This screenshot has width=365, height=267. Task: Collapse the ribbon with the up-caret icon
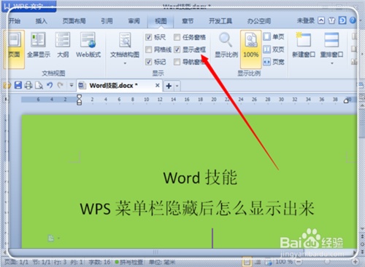pyautogui.click(x=321, y=20)
